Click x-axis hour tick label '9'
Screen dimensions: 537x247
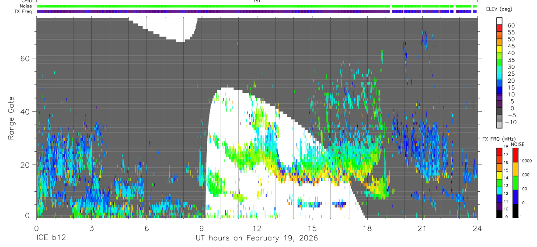click(202, 228)
